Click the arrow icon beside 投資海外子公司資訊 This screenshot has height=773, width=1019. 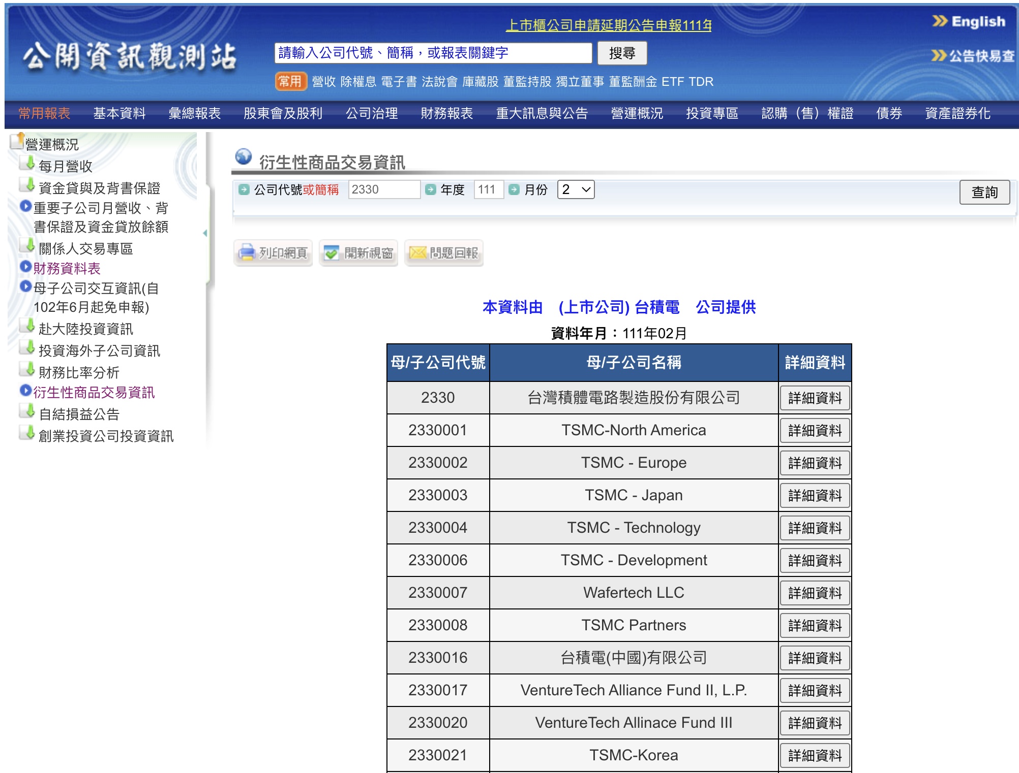point(27,347)
